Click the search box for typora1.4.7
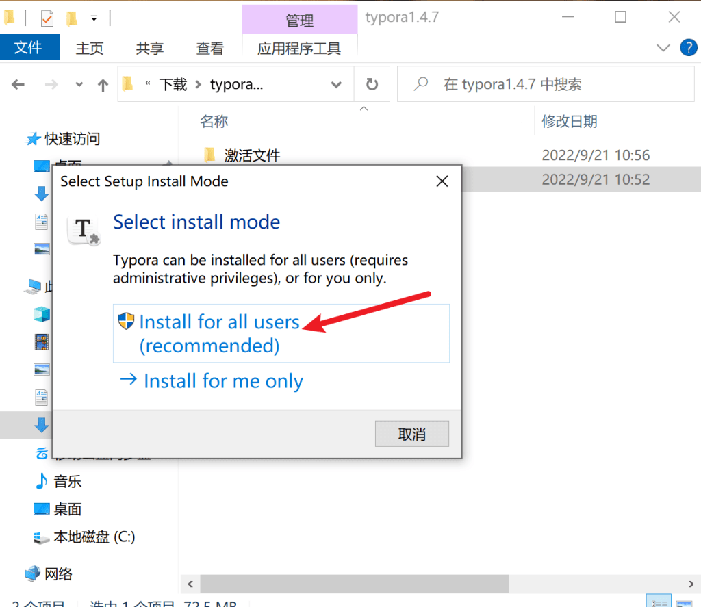701x607 pixels. click(x=548, y=84)
